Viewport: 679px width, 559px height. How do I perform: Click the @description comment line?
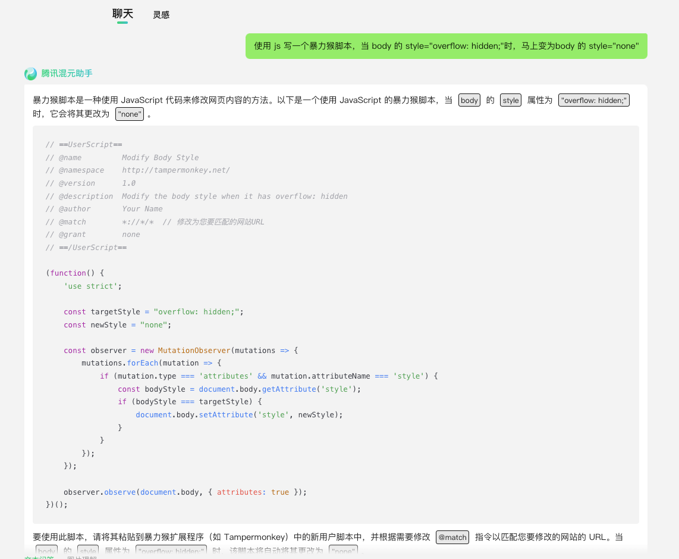point(197,196)
